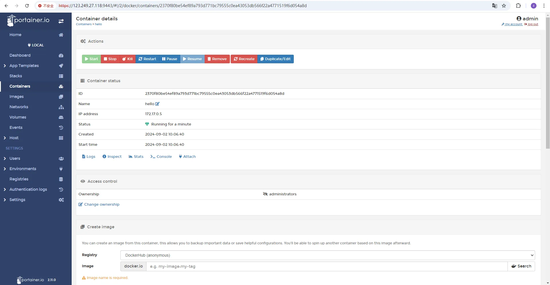Reload the page with the refresh icon
Screen dimensions: 550x285
point(27,6)
